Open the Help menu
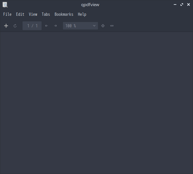193x174 pixels. 82,14
